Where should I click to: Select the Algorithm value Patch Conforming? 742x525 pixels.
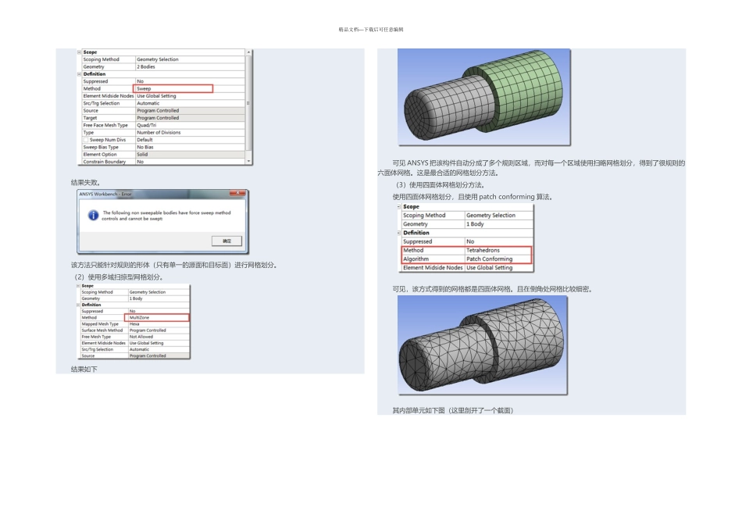click(489, 259)
